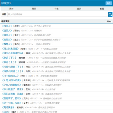Click date 2019-7-22 in 惜美人 row
The height and width of the screenshot is (113, 113).
click(27, 35)
